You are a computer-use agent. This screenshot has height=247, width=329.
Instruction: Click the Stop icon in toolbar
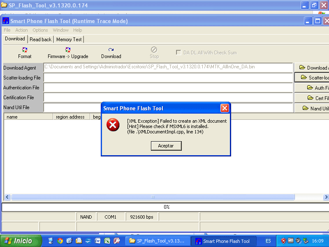(154, 49)
